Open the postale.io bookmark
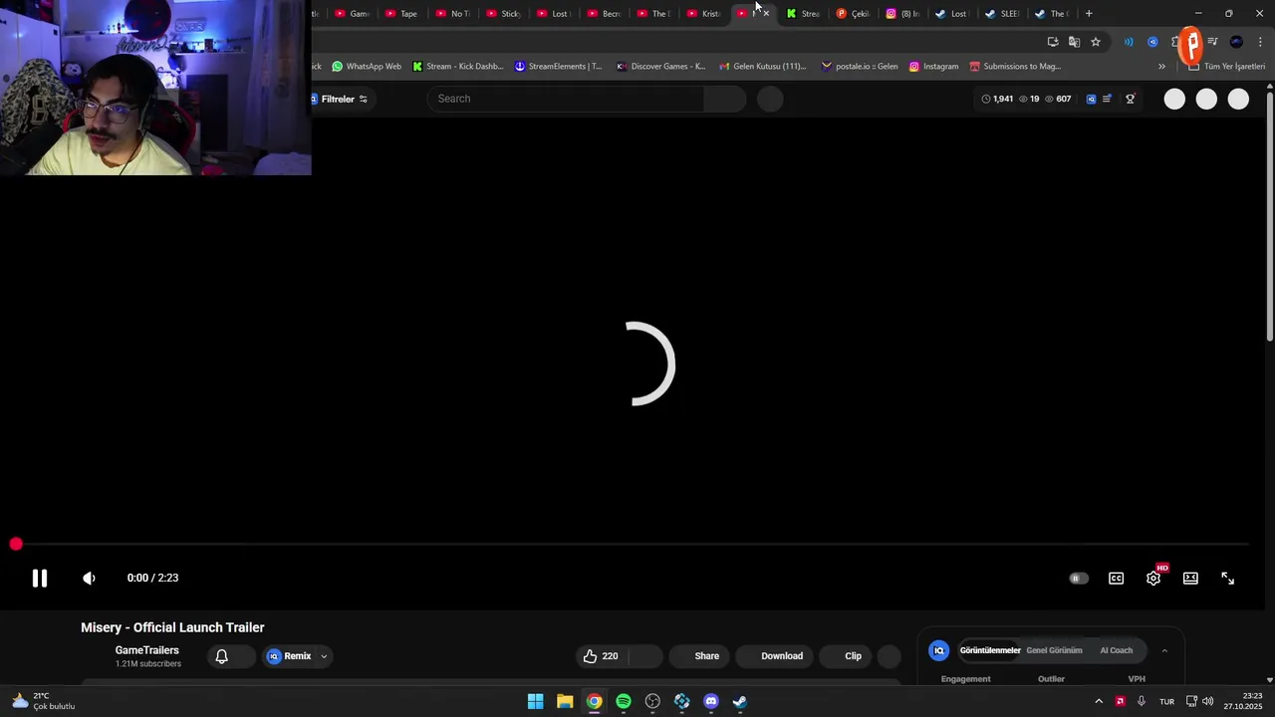Screen dimensions: 1275x717 860,67
